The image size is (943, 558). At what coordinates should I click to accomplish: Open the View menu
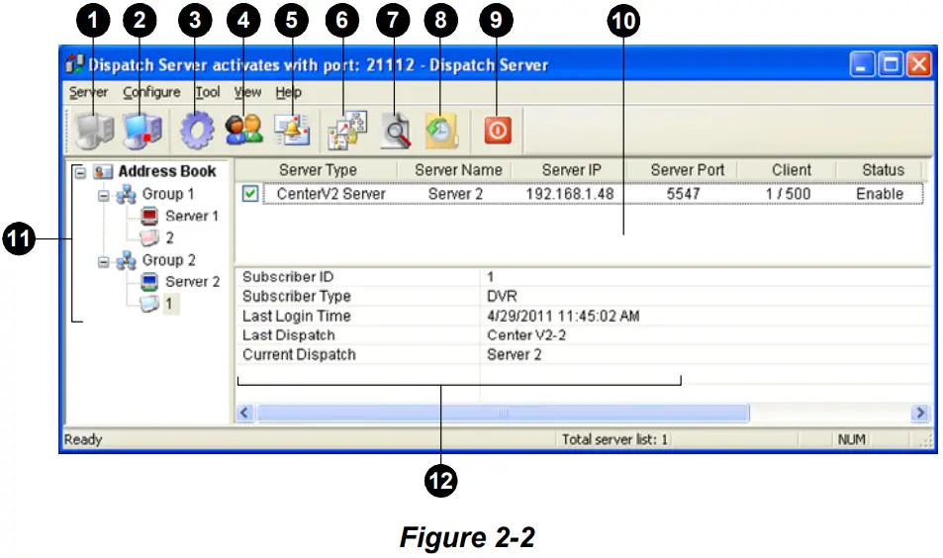pos(247,92)
